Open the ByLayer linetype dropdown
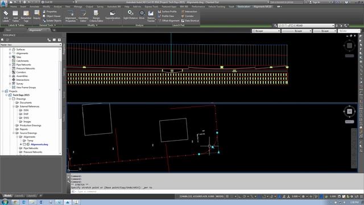Viewport: 364px width, 205px height. click(x=296, y=31)
